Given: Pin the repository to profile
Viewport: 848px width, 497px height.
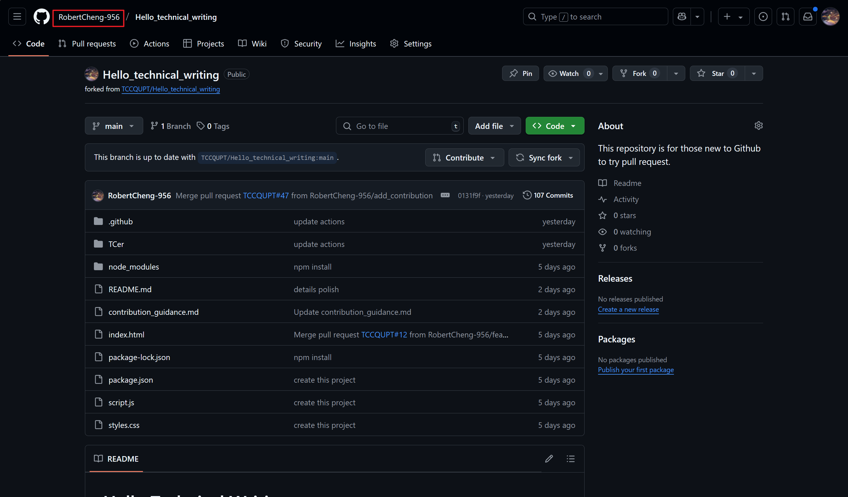Looking at the screenshot, I should click(521, 73).
